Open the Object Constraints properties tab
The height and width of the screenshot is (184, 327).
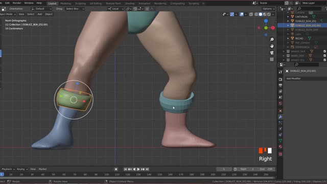pos(281,135)
